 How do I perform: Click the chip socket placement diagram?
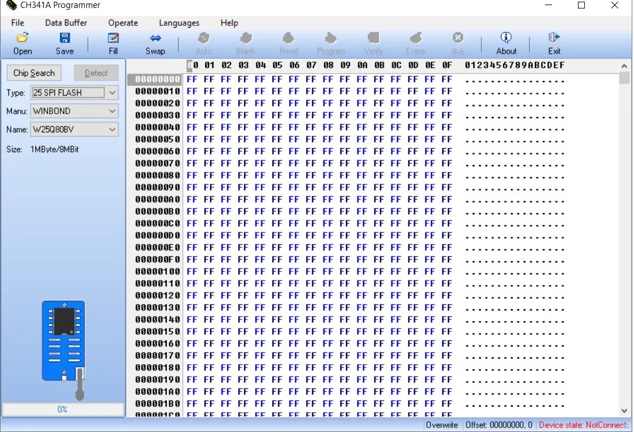64,349
